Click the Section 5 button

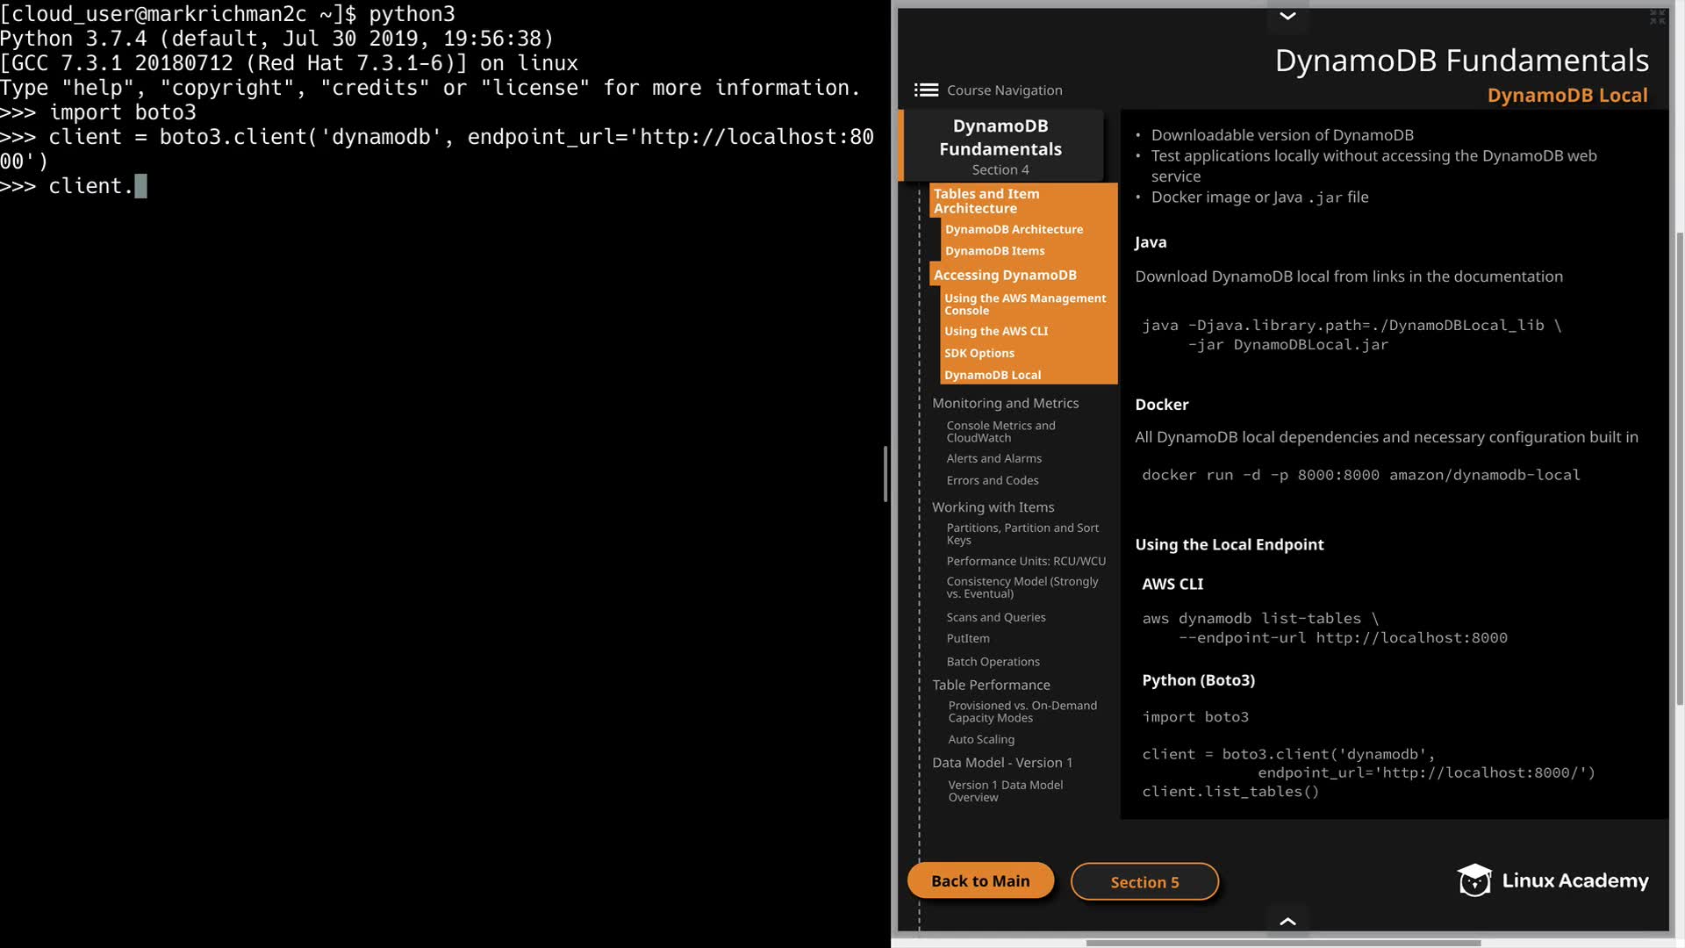click(x=1144, y=882)
